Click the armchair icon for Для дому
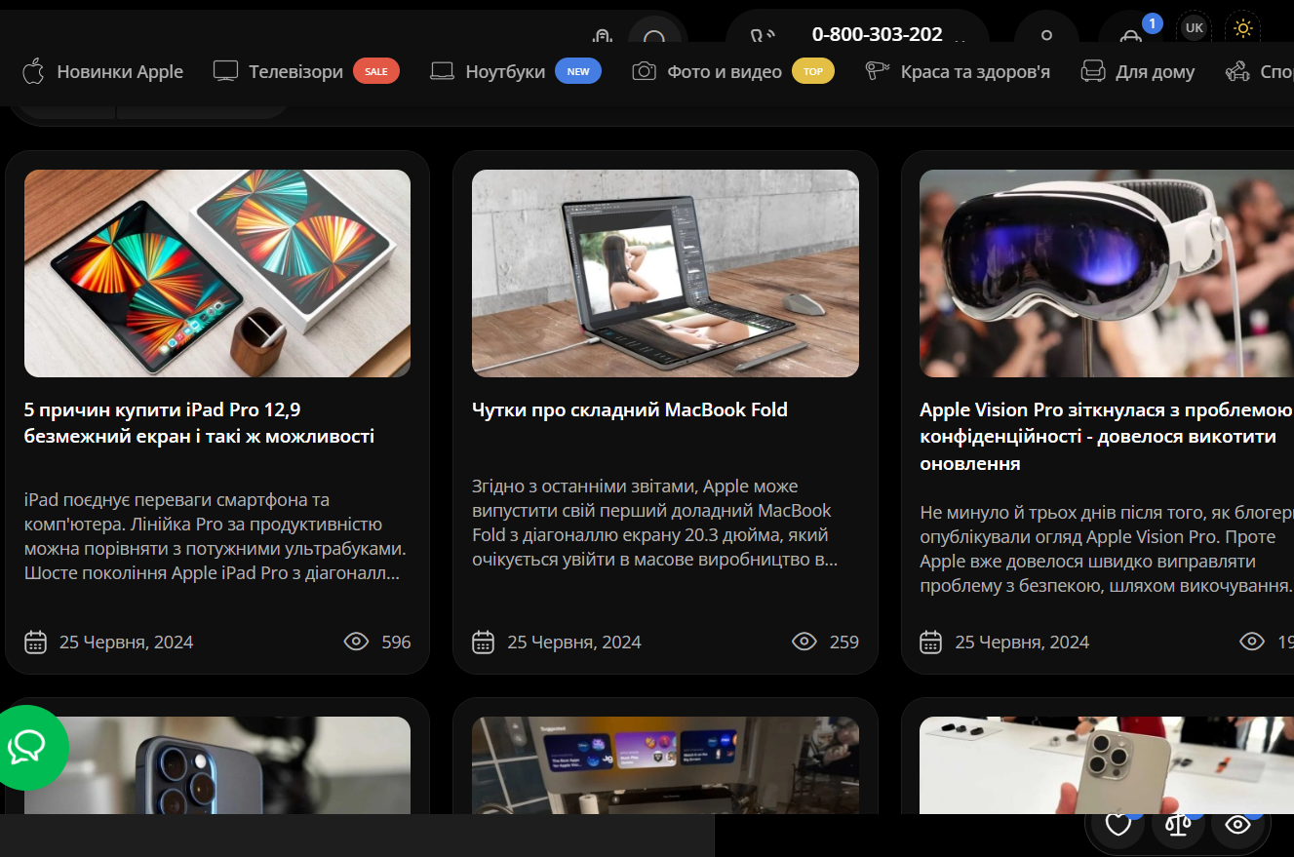This screenshot has width=1294, height=857. tap(1093, 71)
